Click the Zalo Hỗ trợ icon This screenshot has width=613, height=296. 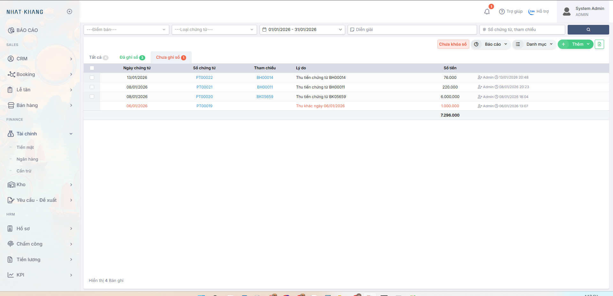(x=532, y=11)
